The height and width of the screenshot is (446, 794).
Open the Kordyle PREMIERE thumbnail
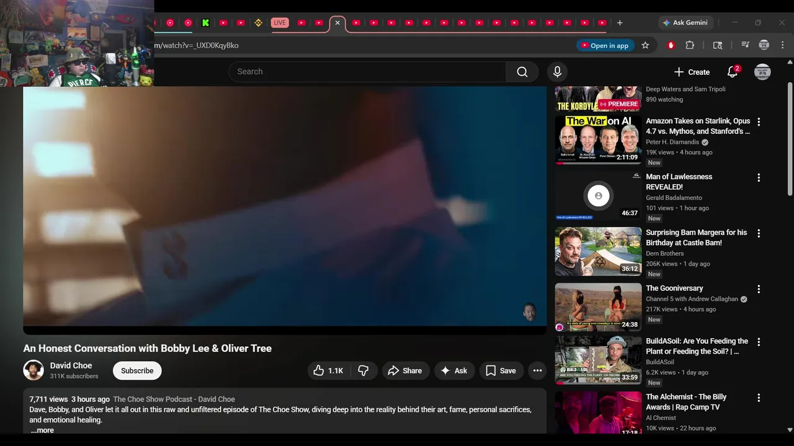click(x=598, y=99)
